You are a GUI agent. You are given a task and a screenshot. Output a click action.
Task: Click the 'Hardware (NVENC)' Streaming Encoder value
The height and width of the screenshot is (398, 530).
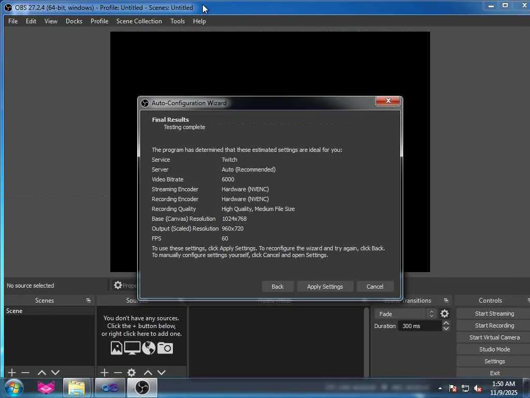(x=245, y=189)
